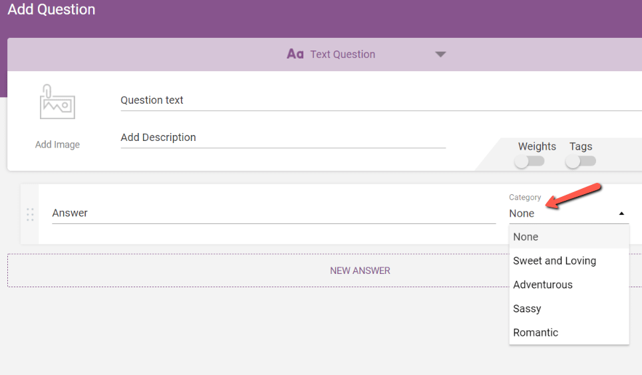The image size is (642, 375).
Task: Enable the Tags switch
Action: pos(580,161)
